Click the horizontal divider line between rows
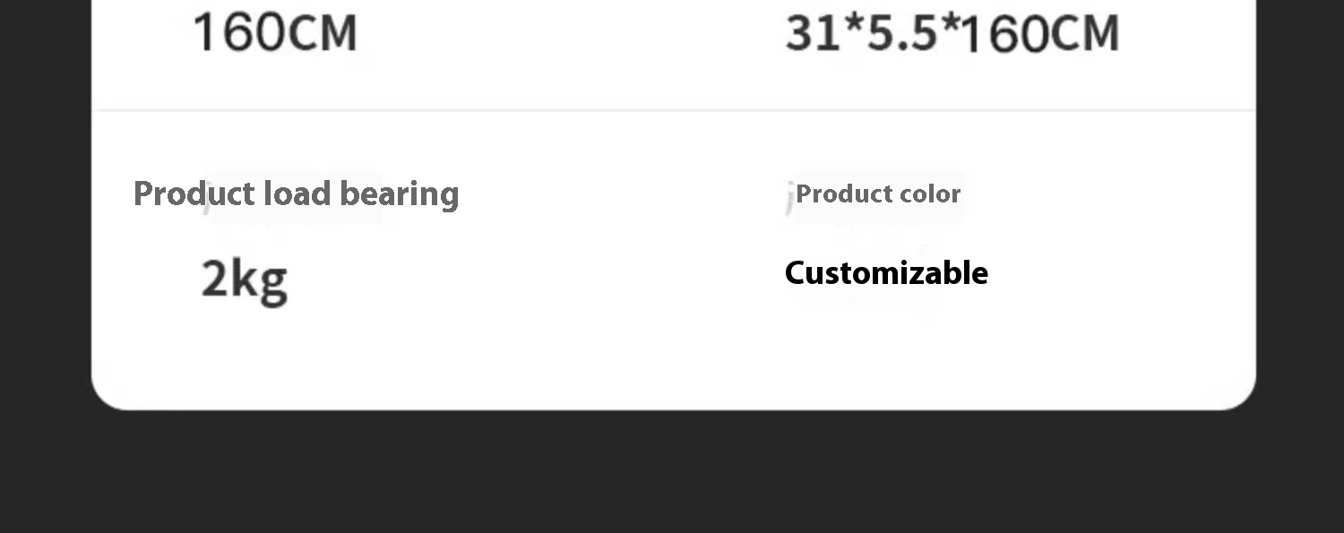1344x533 pixels. [x=673, y=110]
